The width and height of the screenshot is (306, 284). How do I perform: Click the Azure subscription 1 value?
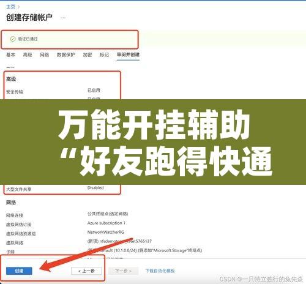click(x=106, y=223)
